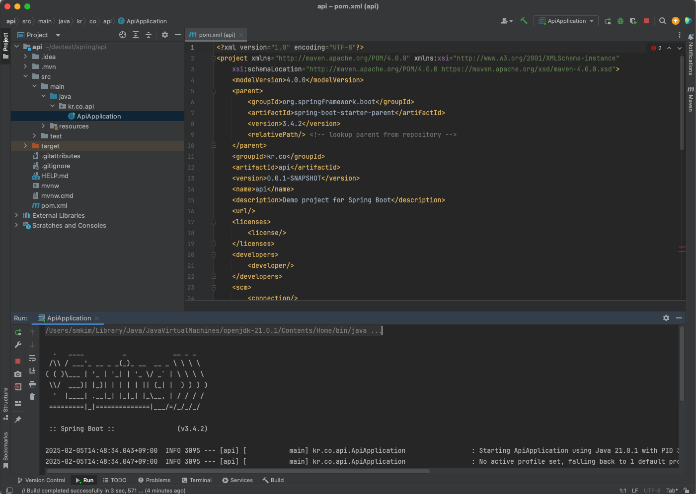Open the Problems tool window tab

[154, 480]
